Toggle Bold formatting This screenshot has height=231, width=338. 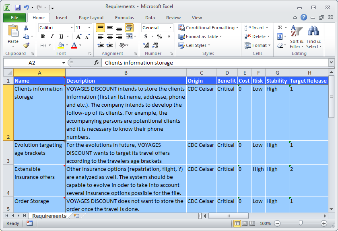[43, 36]
